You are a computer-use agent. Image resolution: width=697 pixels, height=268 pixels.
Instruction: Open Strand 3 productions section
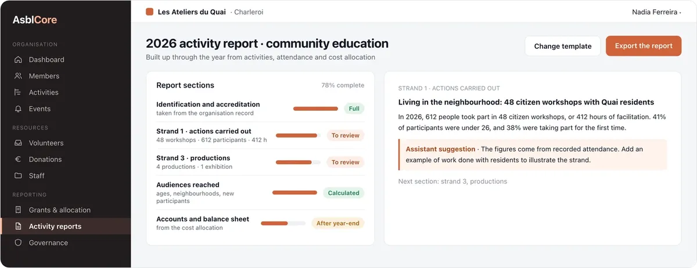pos(260,162)
